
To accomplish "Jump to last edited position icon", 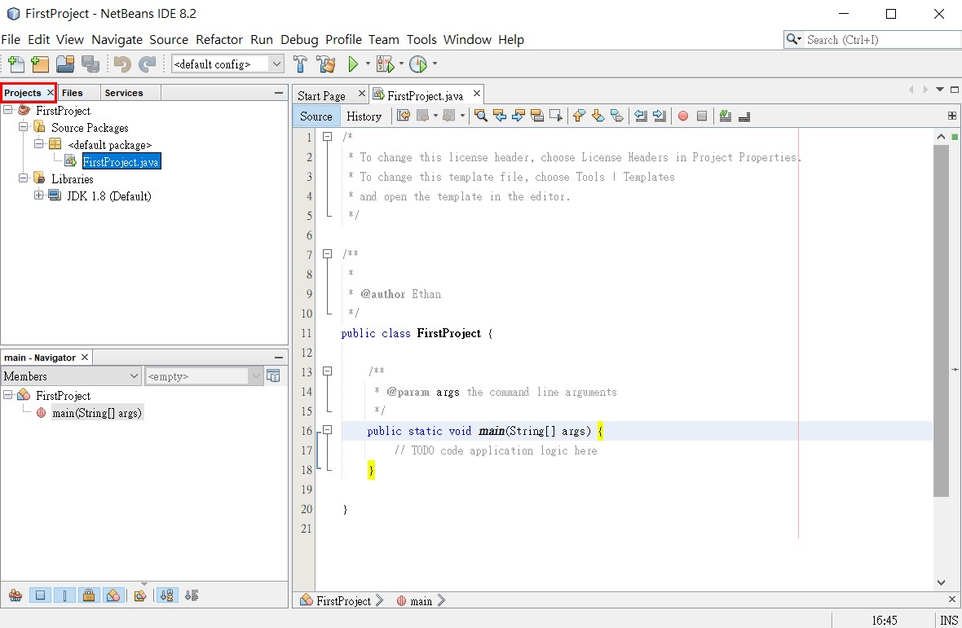I will point(404,116).
